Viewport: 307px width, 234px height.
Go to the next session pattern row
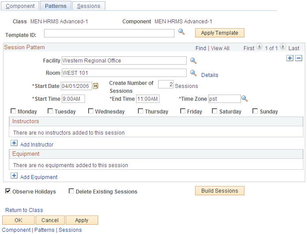(283, 47)
